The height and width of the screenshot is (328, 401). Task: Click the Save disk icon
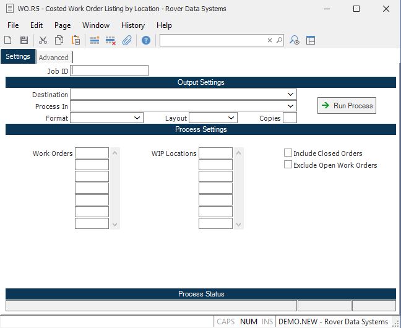click(24, 40)
